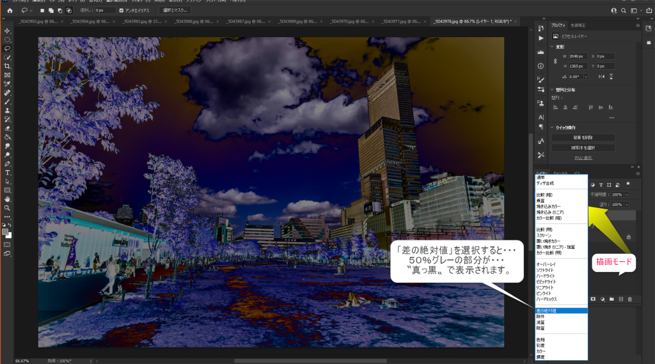Viewport: 655px width, 364px height.
Task: Open the fill 100% dropdown arrow
Action: [627, 205]
